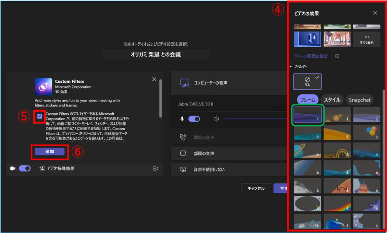Open the Snapchat filters tab

[x=359, y=100]
